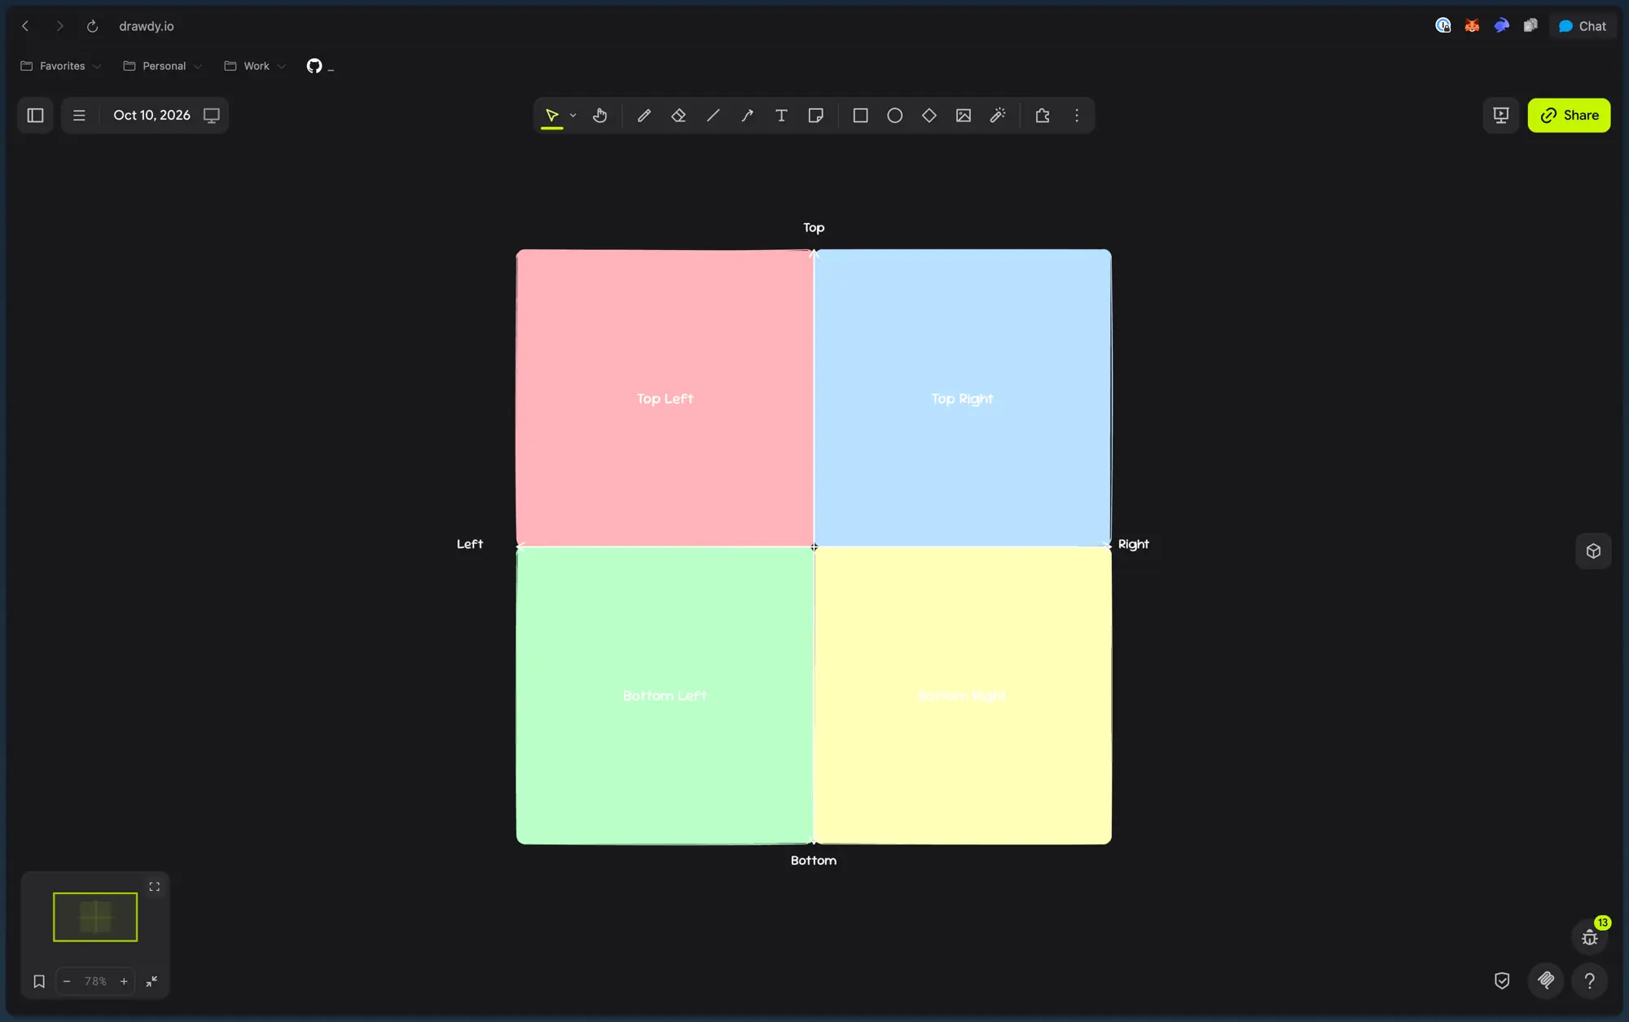Open the help question mark
This screenshot has width=1629, height=1022.
1590,980
